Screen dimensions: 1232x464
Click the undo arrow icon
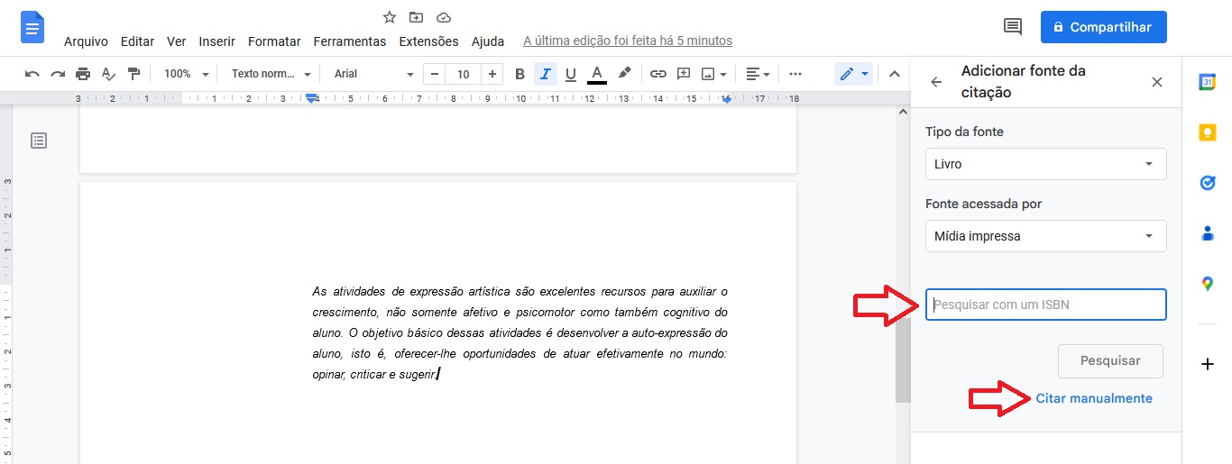click(32, 74)
